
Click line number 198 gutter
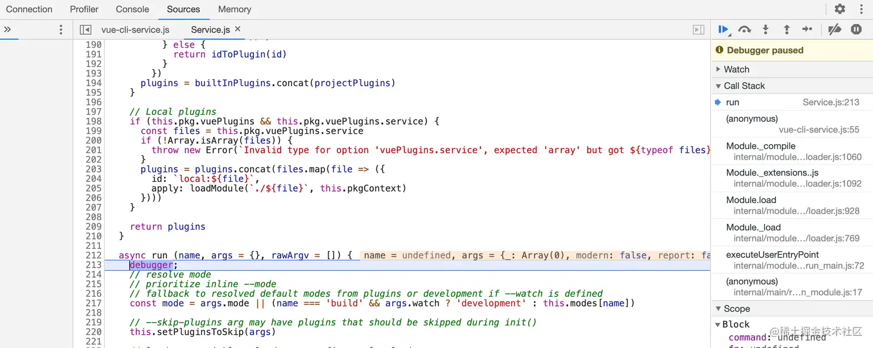93,121
